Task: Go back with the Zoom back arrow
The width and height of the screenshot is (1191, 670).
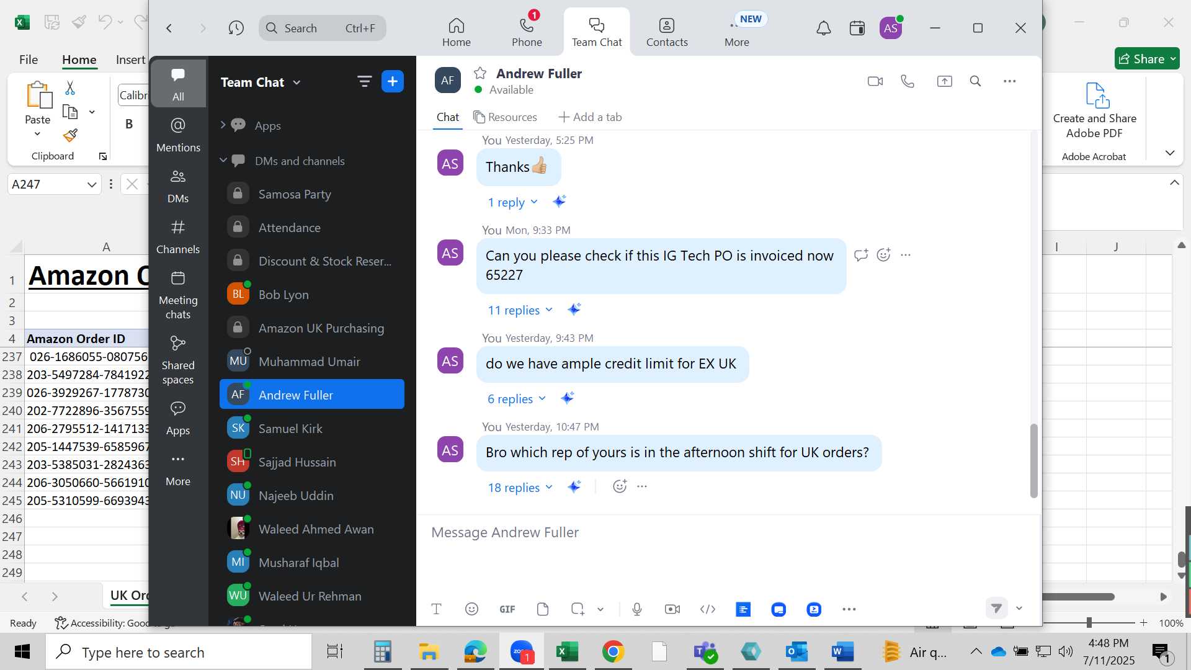Action: [169, 28]
